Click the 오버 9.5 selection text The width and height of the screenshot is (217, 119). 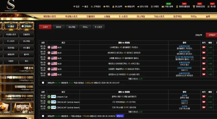coord(184,70)
